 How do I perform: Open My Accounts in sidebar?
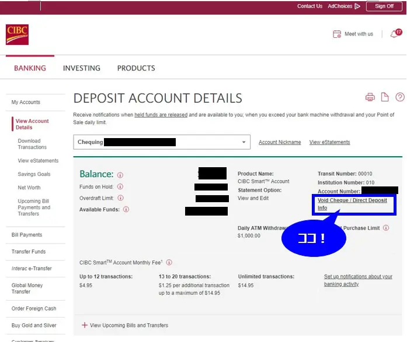pyautogui.click(x=26, y=102)
